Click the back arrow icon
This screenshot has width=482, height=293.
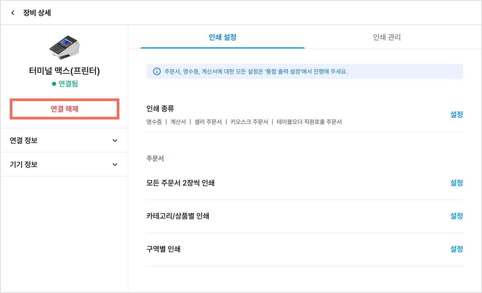tap(13, 13)
